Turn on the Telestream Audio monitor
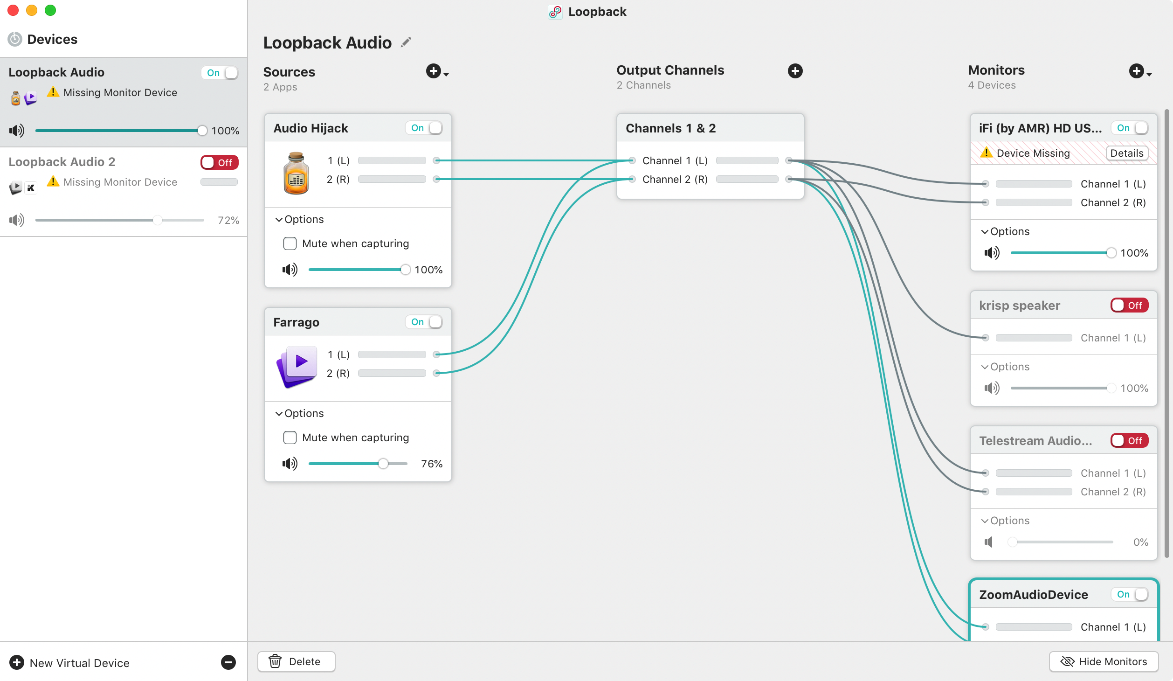This screenshot has height=681, width=1173. pyautogui.click(x=1130, y=440)
